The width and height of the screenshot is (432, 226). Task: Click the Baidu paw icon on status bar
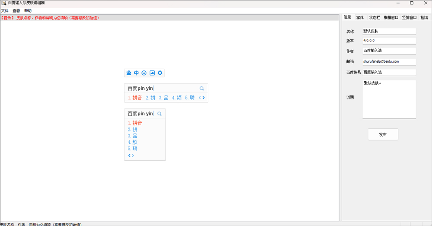pyautogui.click(x=129, y=73)
